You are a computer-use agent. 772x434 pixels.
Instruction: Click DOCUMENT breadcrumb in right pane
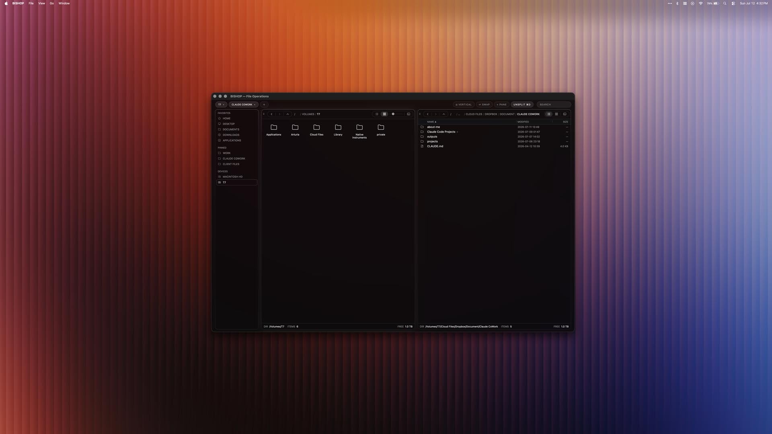(507, 114)
